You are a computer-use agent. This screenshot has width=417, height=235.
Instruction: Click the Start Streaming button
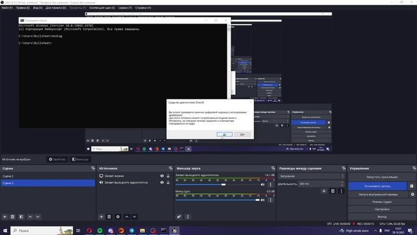[382, 177]
